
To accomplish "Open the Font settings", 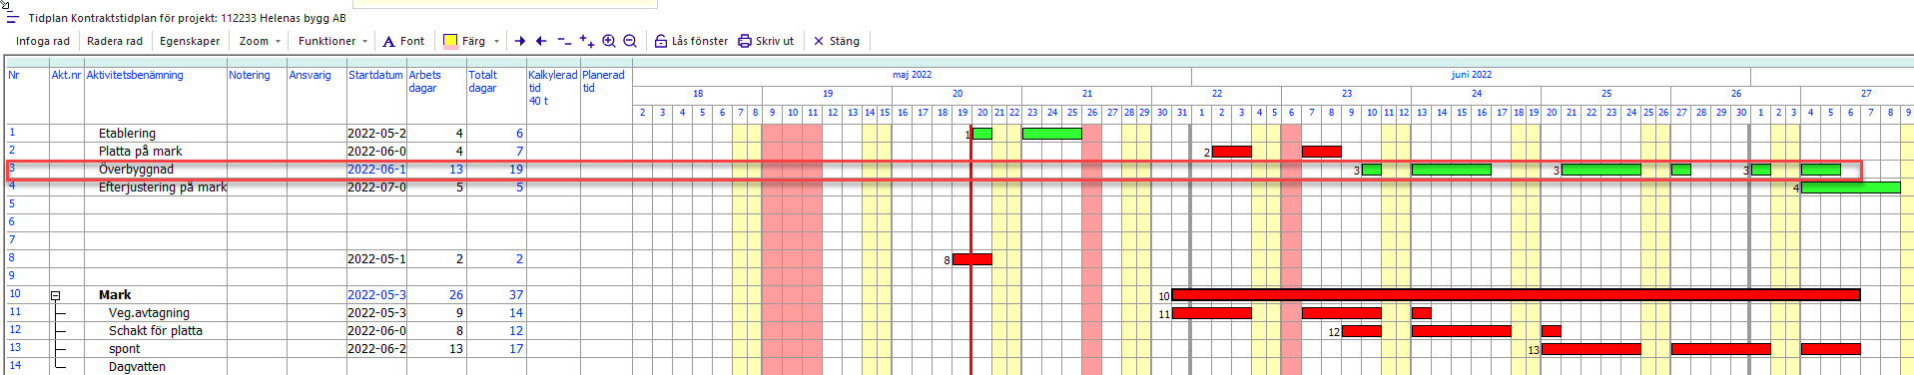I will coord(403,41).
